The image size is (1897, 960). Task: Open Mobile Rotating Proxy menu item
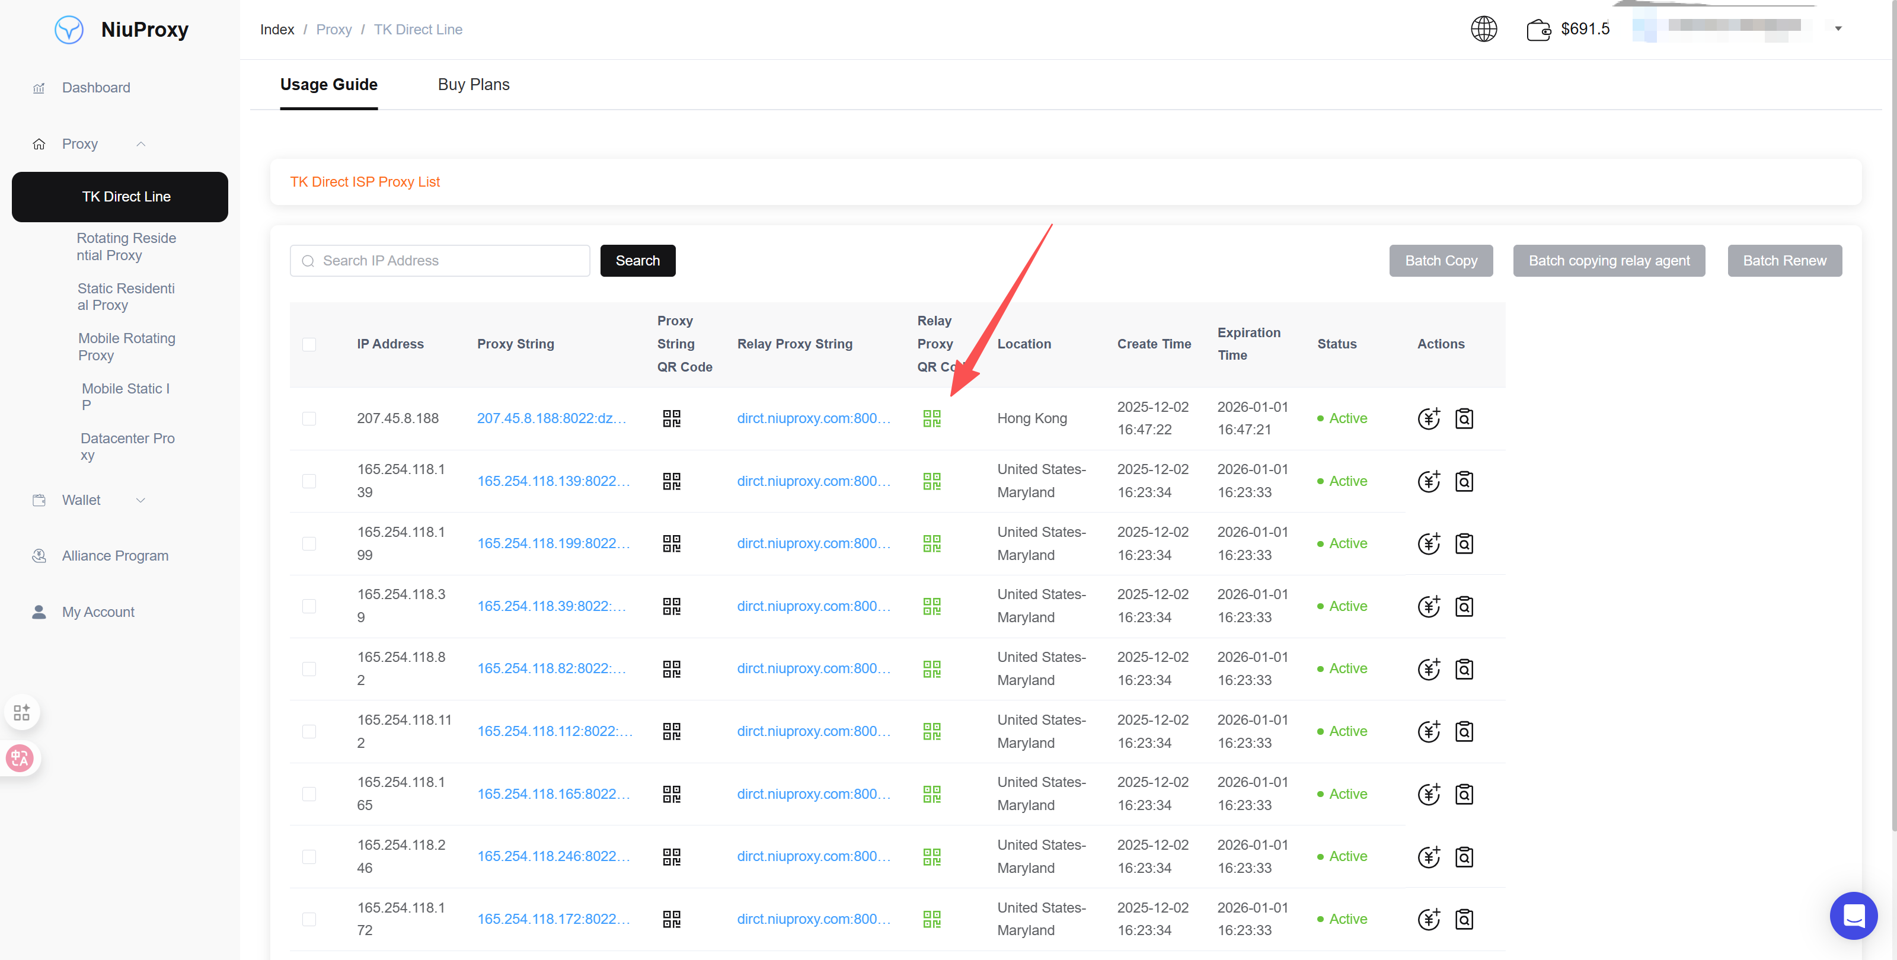point(127,347)
